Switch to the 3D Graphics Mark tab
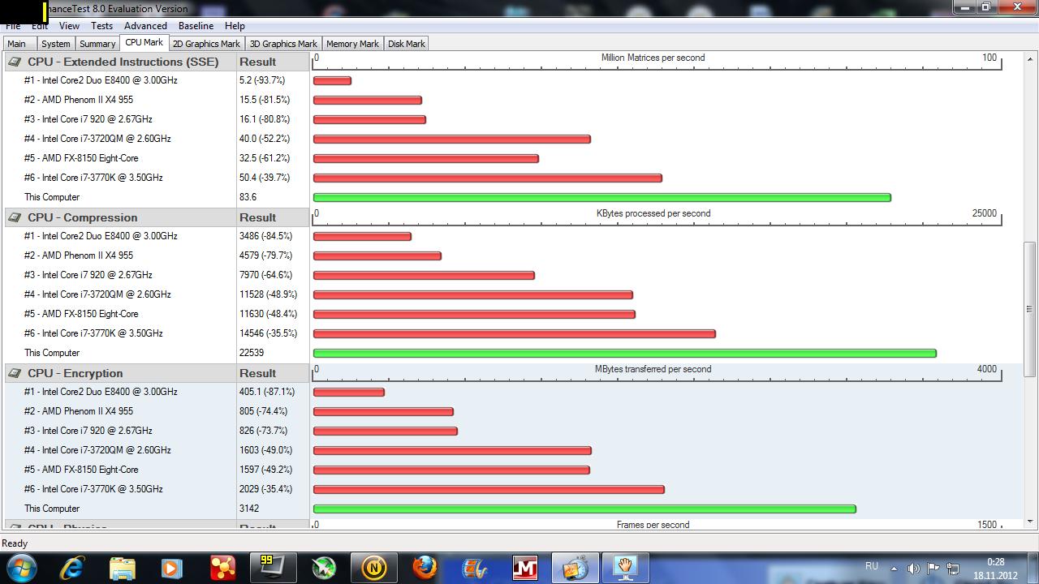This screenshot has height=584, width=1039. (x=283, y=44)
